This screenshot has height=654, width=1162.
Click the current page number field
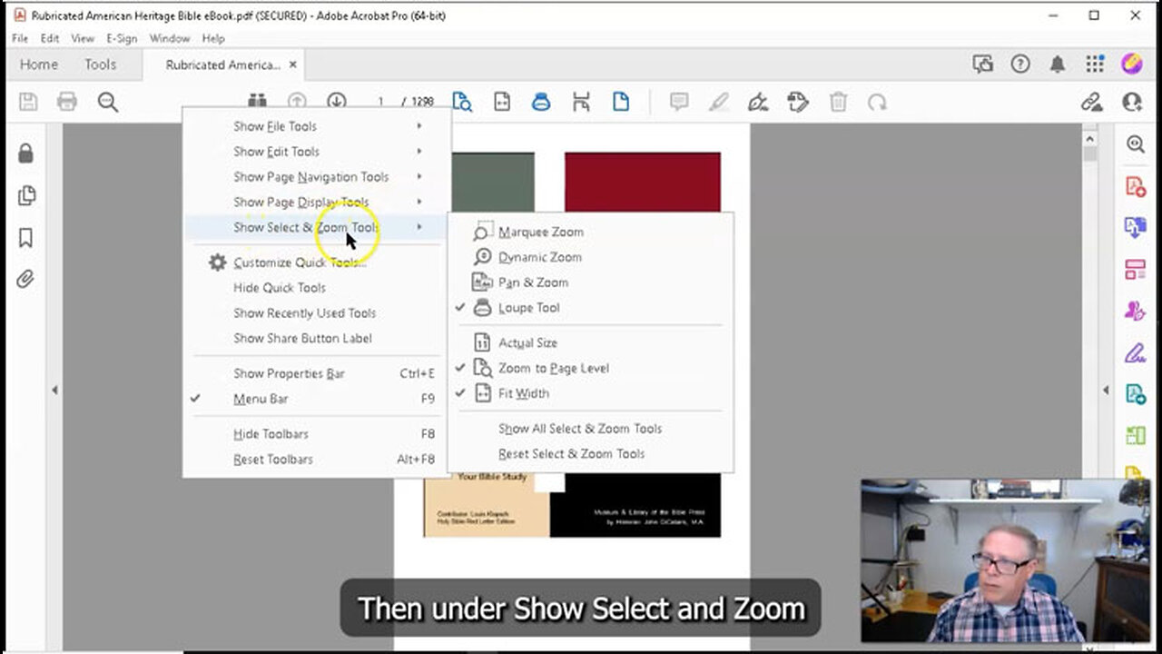pos(381,102)
